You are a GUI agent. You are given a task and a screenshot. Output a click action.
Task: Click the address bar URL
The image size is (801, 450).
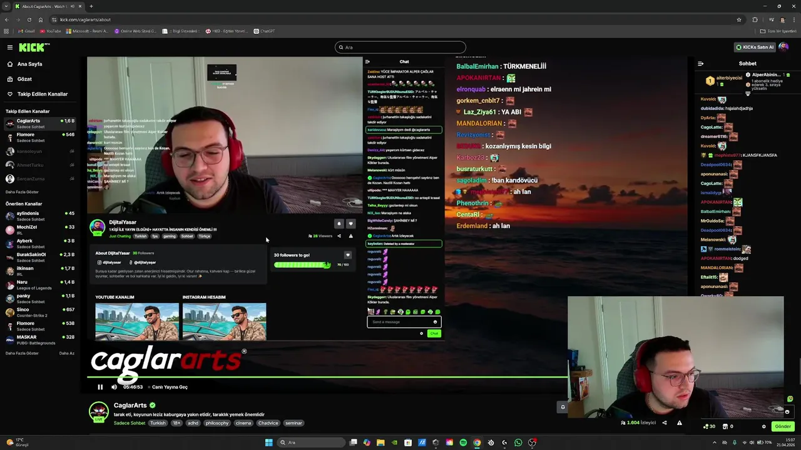coord(85,19)
